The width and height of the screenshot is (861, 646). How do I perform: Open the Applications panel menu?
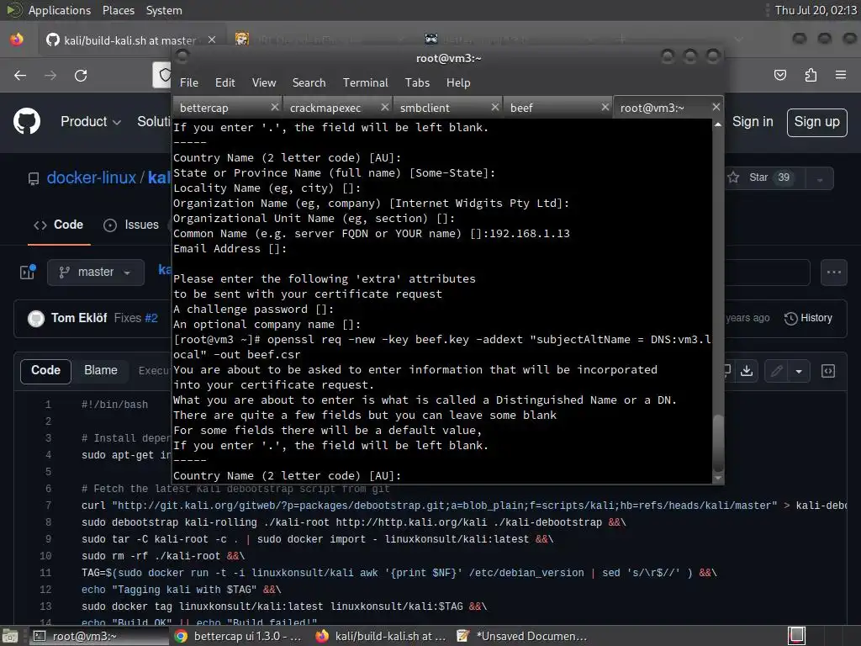coord(60,10)
